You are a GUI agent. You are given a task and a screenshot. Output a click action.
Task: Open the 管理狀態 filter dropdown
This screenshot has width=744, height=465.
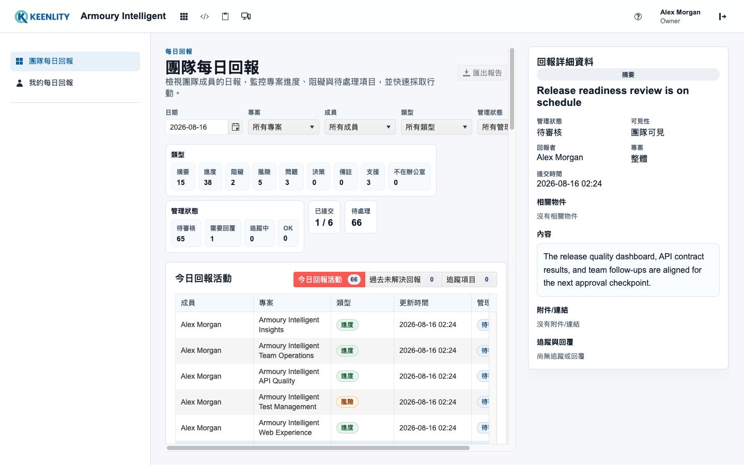coord(493,127)
